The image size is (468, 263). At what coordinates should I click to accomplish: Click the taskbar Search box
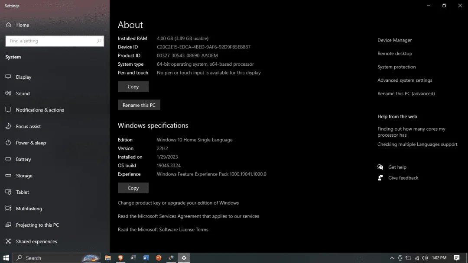[57, 258]
